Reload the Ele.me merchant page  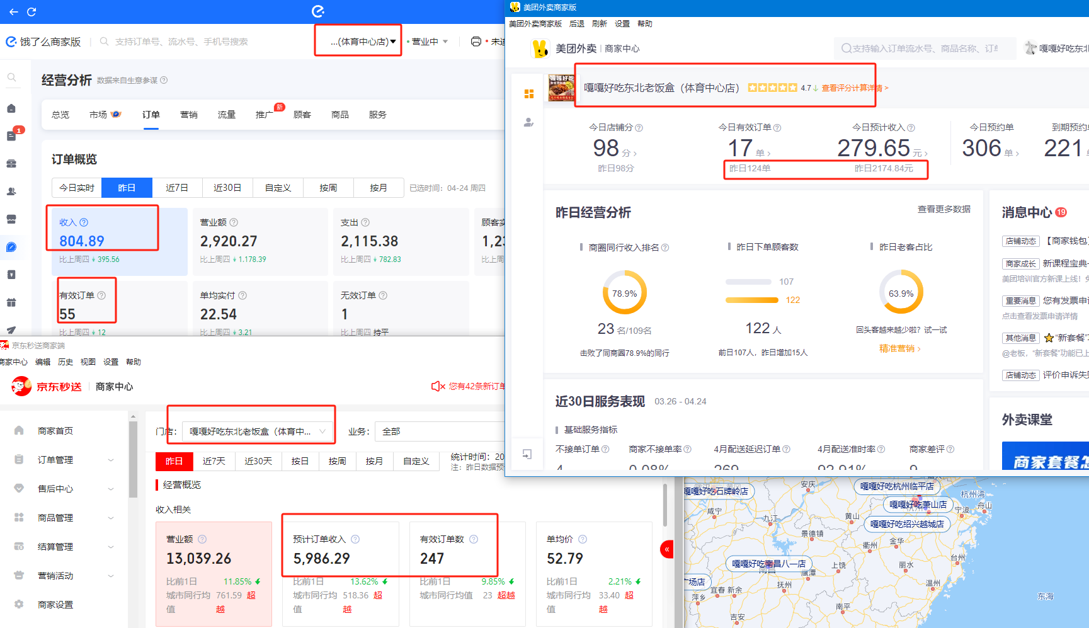pos(31,11)
